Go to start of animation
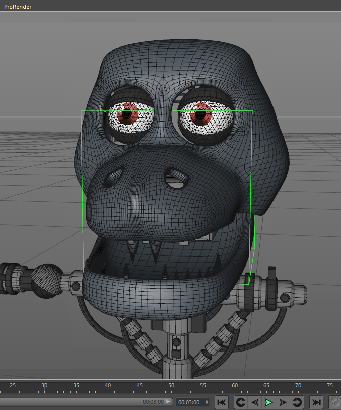341x410 pixels. [x=222, y=402]
